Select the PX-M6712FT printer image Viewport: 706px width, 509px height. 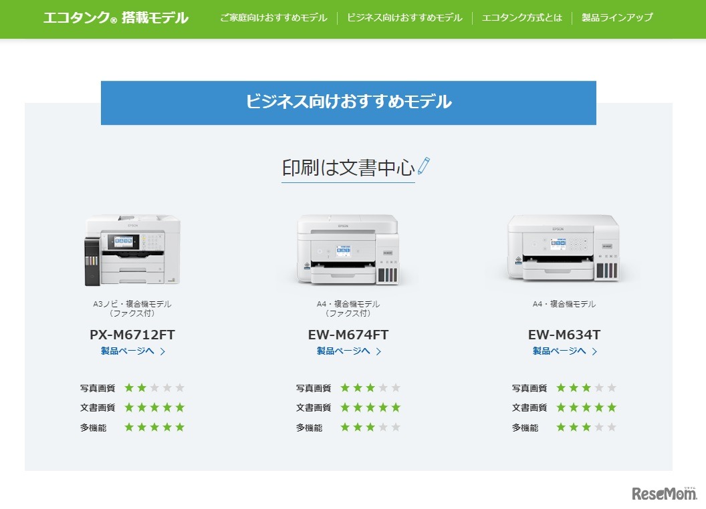(132, 250)
